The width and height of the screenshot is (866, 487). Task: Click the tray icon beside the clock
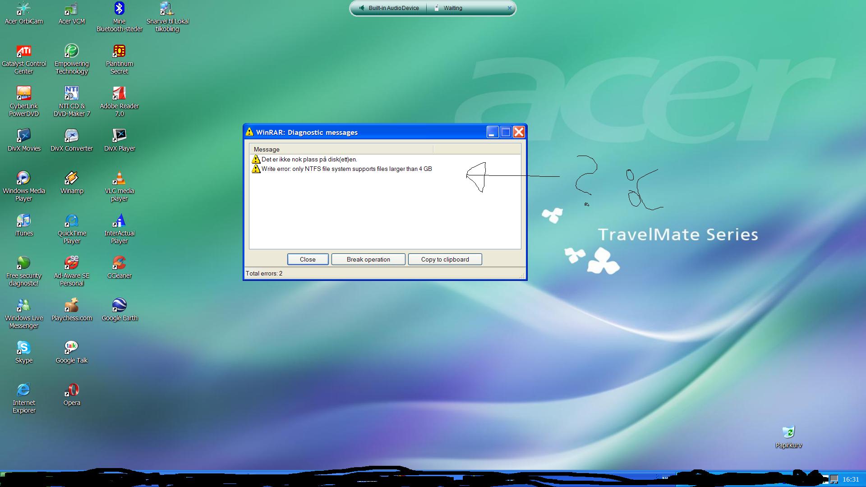(x=834, y=479)
